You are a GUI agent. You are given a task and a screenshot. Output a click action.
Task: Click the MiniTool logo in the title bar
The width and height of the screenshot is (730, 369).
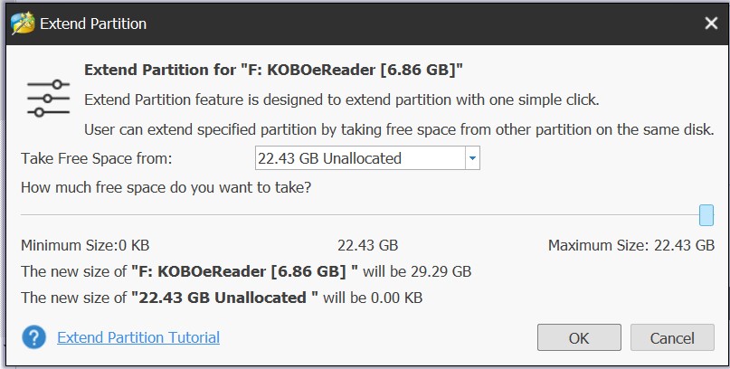pos(22,23)
